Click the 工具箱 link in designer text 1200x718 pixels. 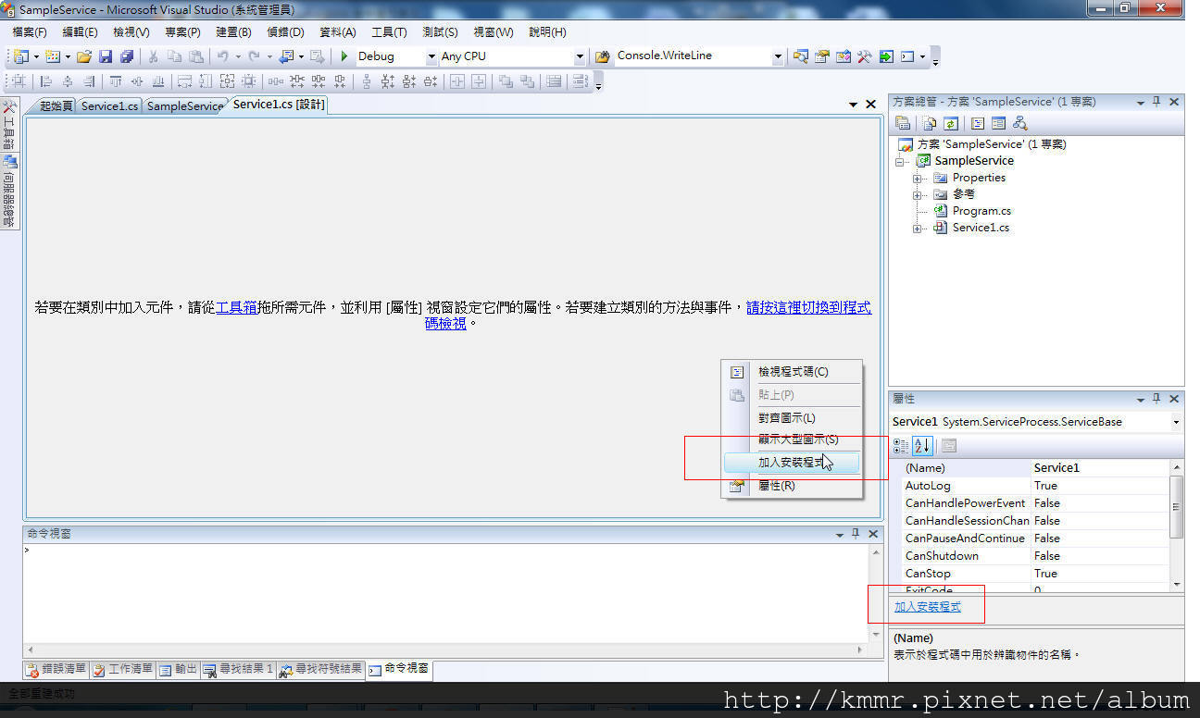point(236,308)
